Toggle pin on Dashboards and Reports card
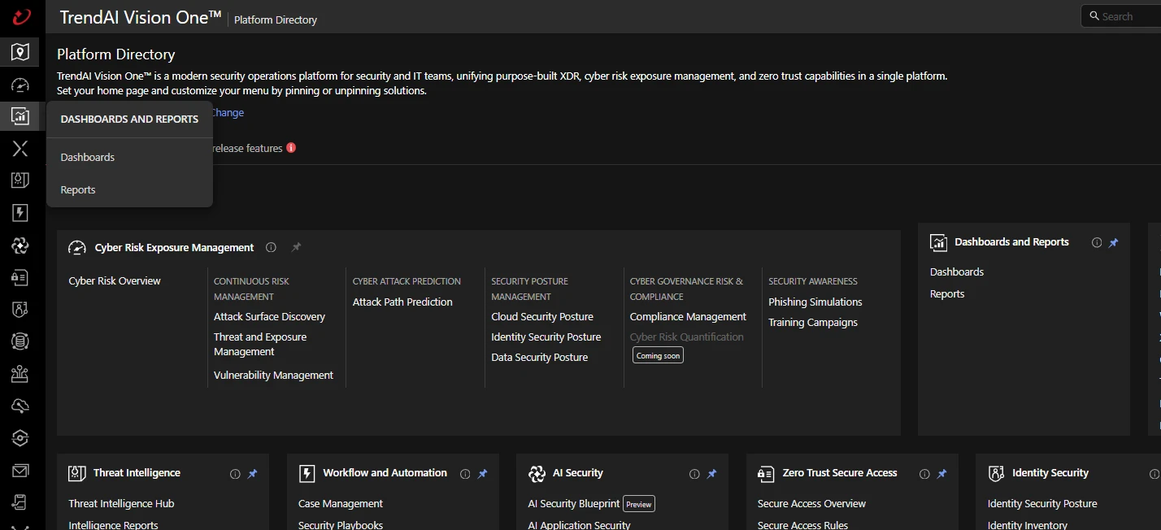This screenshot has width=1161, height=530. coord(1114,242)
